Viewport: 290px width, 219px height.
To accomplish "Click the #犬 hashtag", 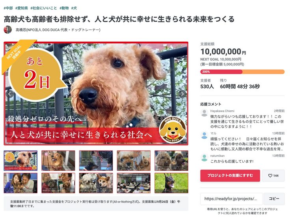I will pos(74,8).
